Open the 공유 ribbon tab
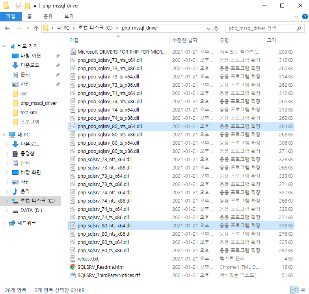Screen dimensions: 309x294 tap(48, 16)
